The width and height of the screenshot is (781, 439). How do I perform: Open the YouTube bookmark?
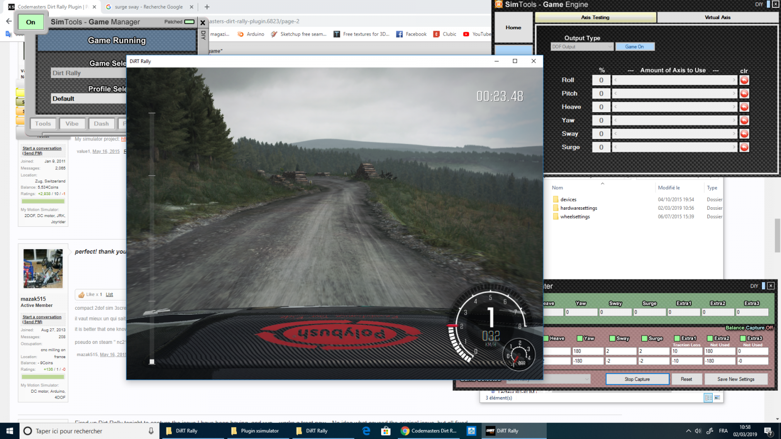pyautogui.click(x=477, y=34)
